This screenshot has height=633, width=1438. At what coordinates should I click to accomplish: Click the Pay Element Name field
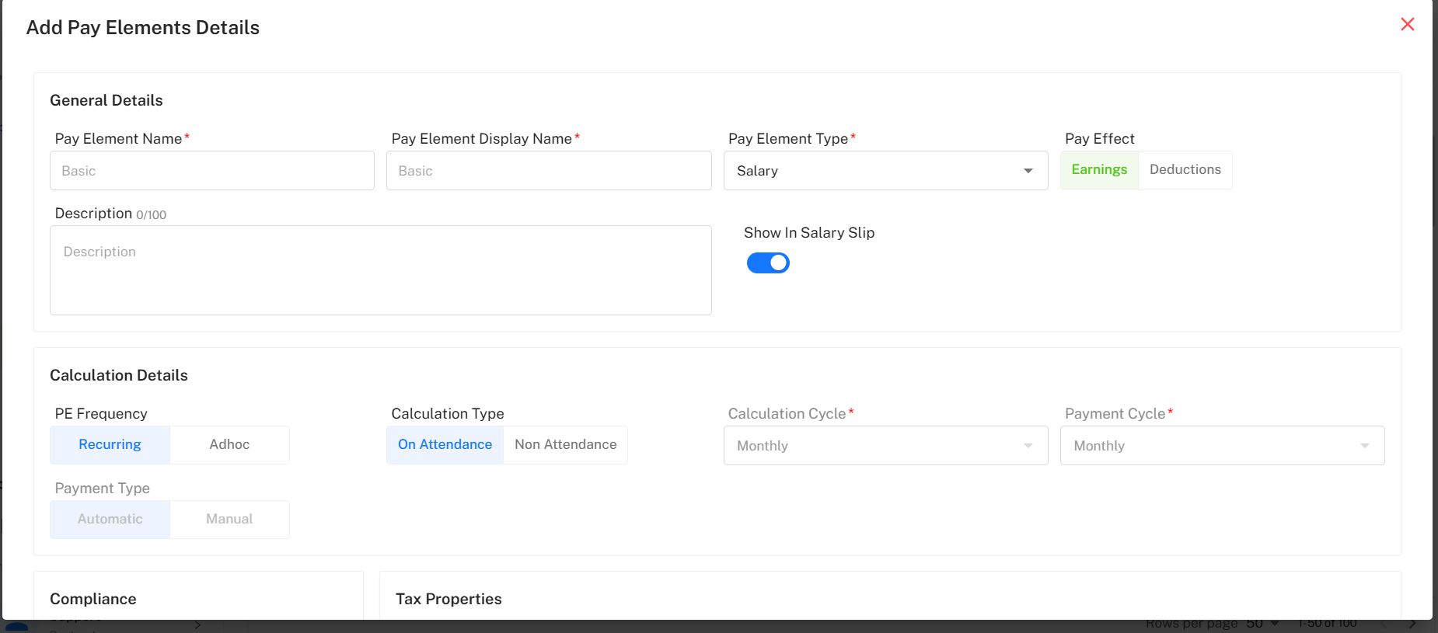211,171
